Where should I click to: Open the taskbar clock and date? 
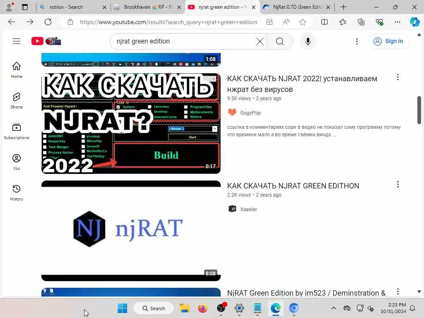click(x=393, y=308)
